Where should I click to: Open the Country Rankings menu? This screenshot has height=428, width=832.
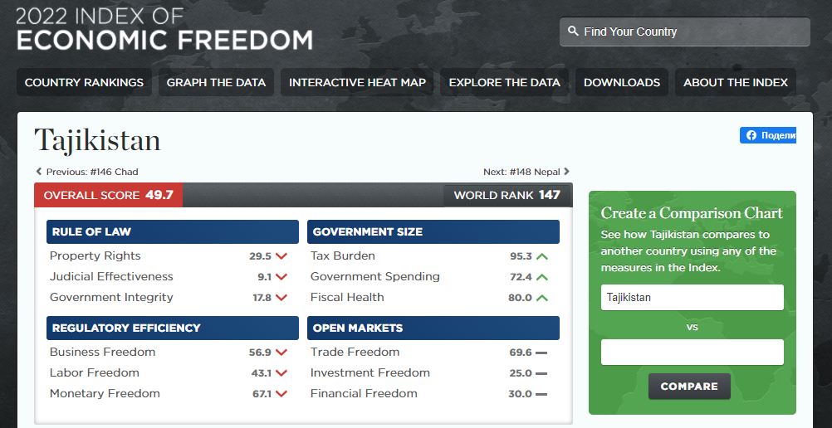coord(84,82)
